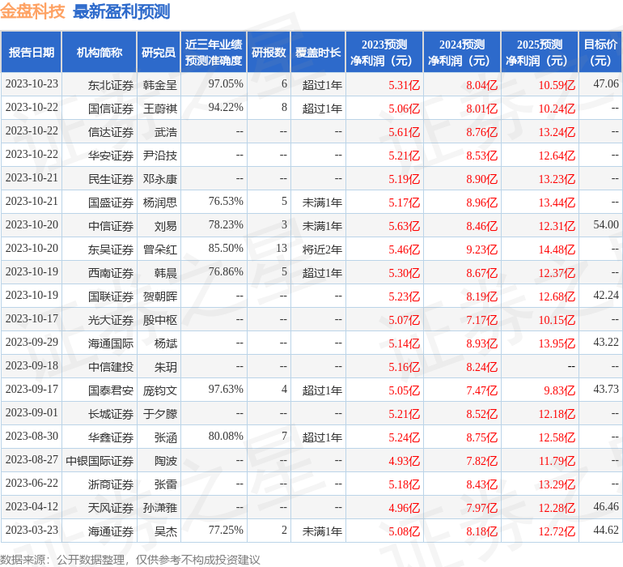Screen dimensions: 623x567
Task: Click the 7.17亿 2024 profit value
Action: click(481, 320)
